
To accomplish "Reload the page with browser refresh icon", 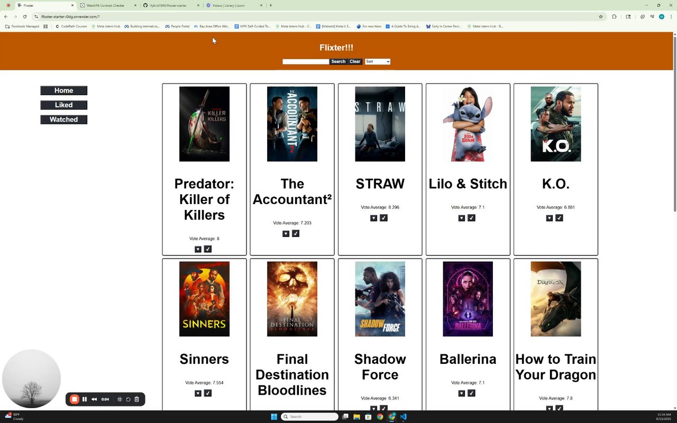I will pyautogui.click(x=24, y=16).
